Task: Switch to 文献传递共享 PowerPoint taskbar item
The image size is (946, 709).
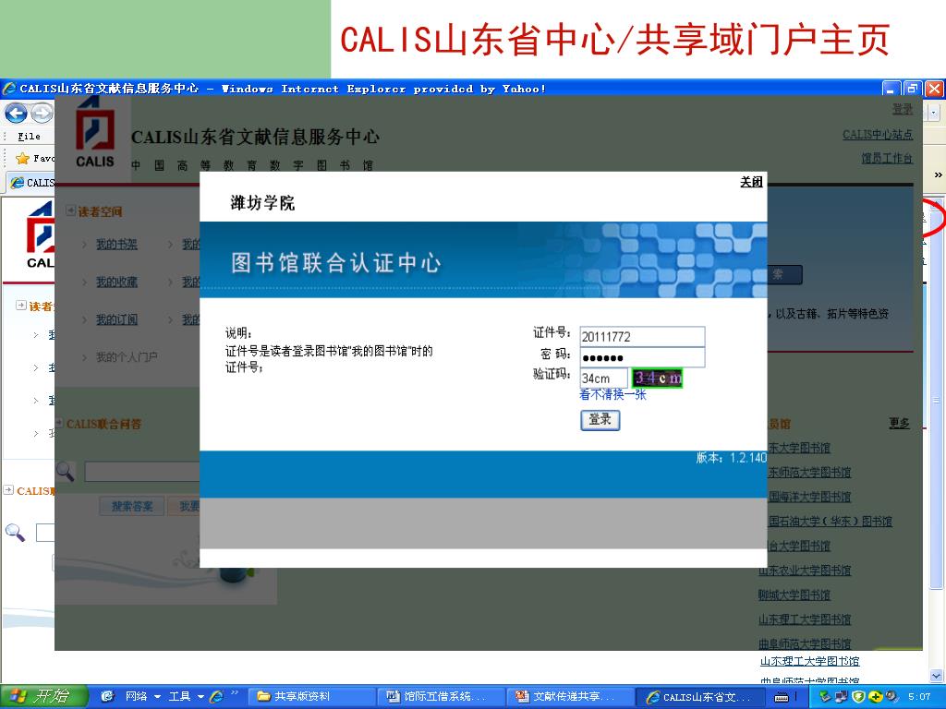Action: pyautogui.click(x=569, y=696)
